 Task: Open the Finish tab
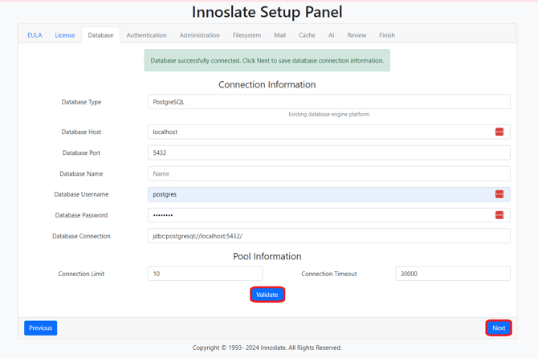[x=387, y=35]
